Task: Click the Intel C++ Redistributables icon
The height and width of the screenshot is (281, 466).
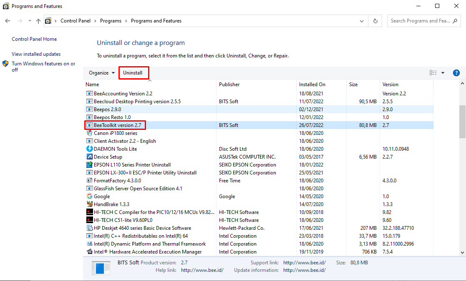Action: click(x=89, y=236)
